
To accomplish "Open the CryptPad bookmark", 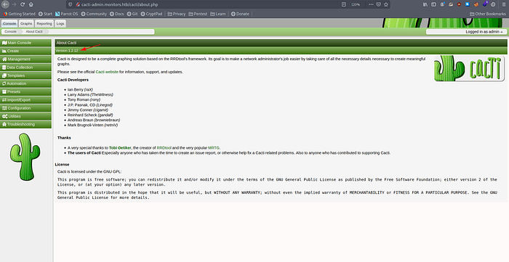I will pos(151,14).
